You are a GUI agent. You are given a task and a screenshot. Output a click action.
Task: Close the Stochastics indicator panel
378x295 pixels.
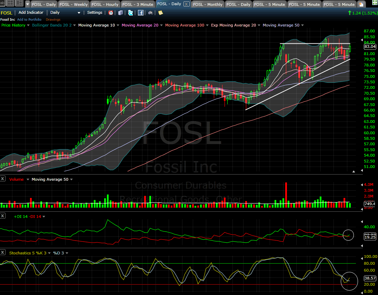point(3,252)
